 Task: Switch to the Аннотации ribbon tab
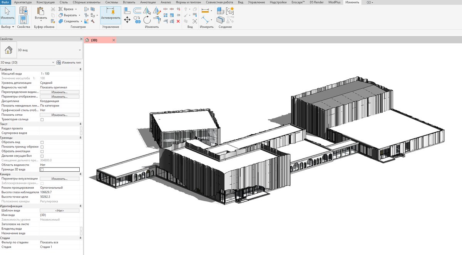(148, 2)
